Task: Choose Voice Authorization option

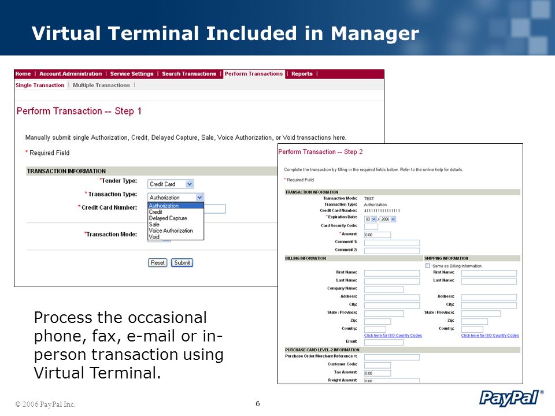Action: [x=176, y=231]
